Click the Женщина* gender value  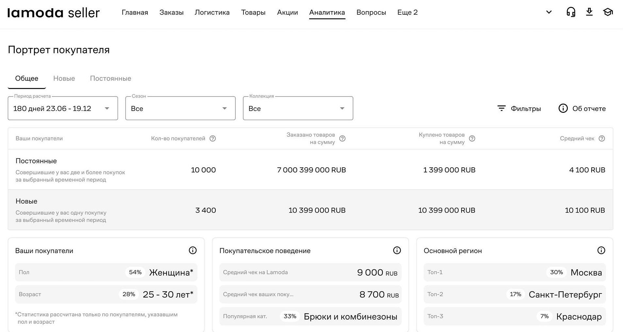171,273
